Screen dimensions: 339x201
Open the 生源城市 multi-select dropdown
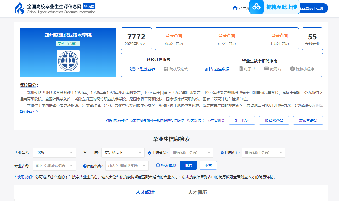tap(263, 153)
